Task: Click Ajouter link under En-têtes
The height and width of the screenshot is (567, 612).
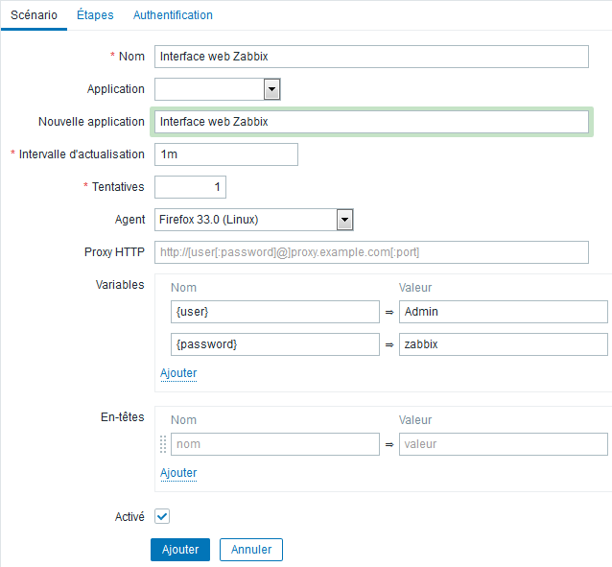Action: pos(178,472)
